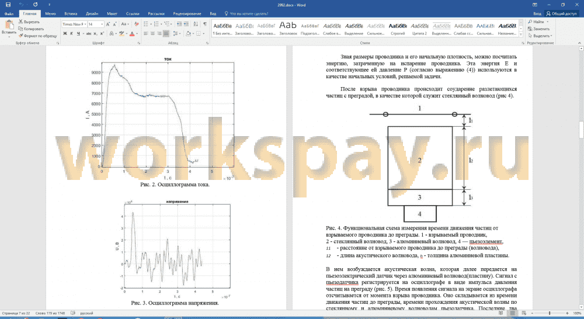This screenshot has width=584, height=319.
Task: Repeat the last action with redo icon
Action: click(x=36, y=5)
